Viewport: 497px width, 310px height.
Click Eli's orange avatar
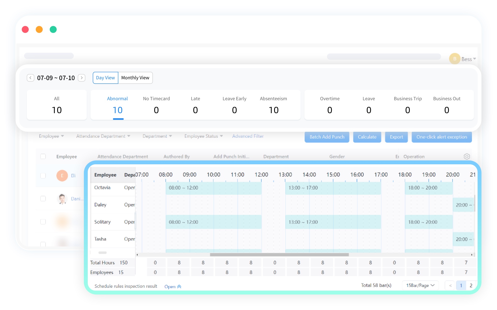[x=62, y=176]
